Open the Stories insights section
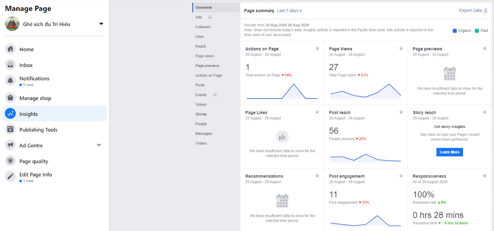Image resolution: width=494 pixels, height=231 pixels. pyautogui.click(x=201, y=114)
